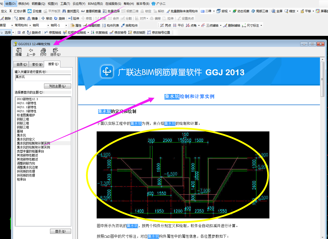Select the 复制 copy tool
The height and width of the screenshot is (239, 328).
(20, 18)
